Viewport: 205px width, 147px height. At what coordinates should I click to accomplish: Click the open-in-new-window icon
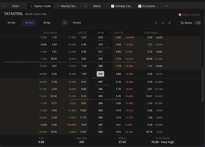point(170,23)
